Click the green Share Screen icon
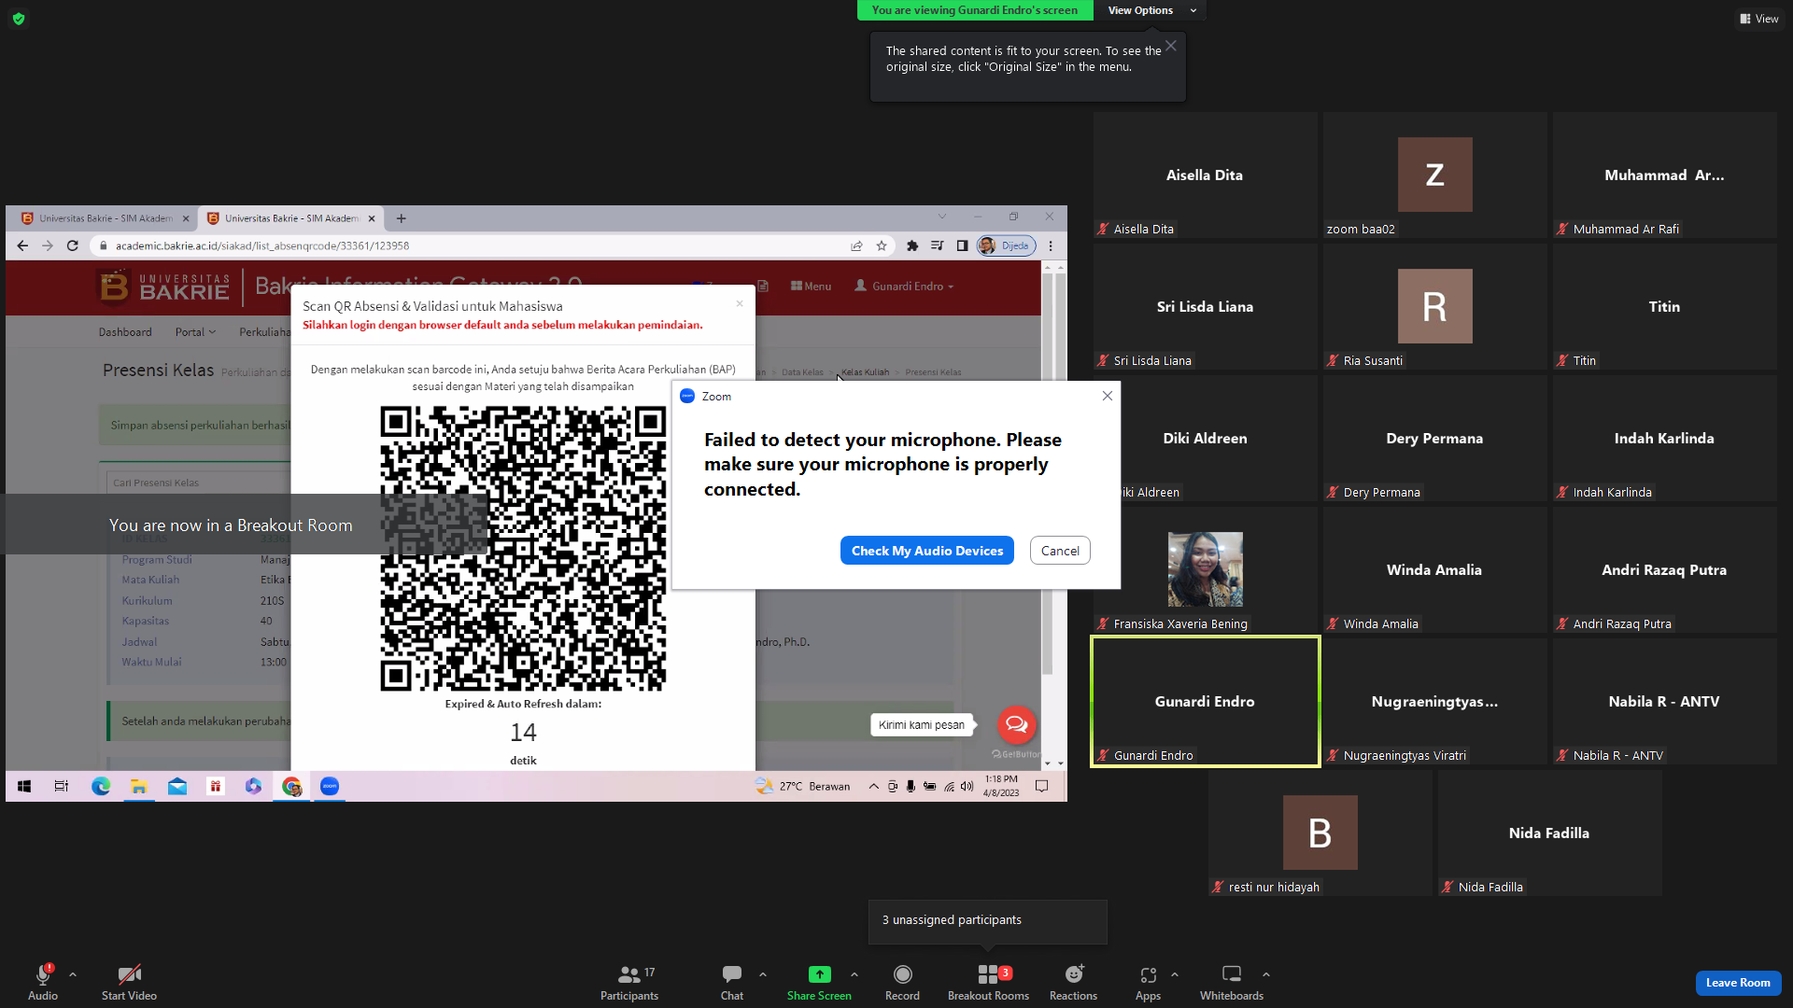This screenshot has height=1008, width=1793. click(819, 974)
